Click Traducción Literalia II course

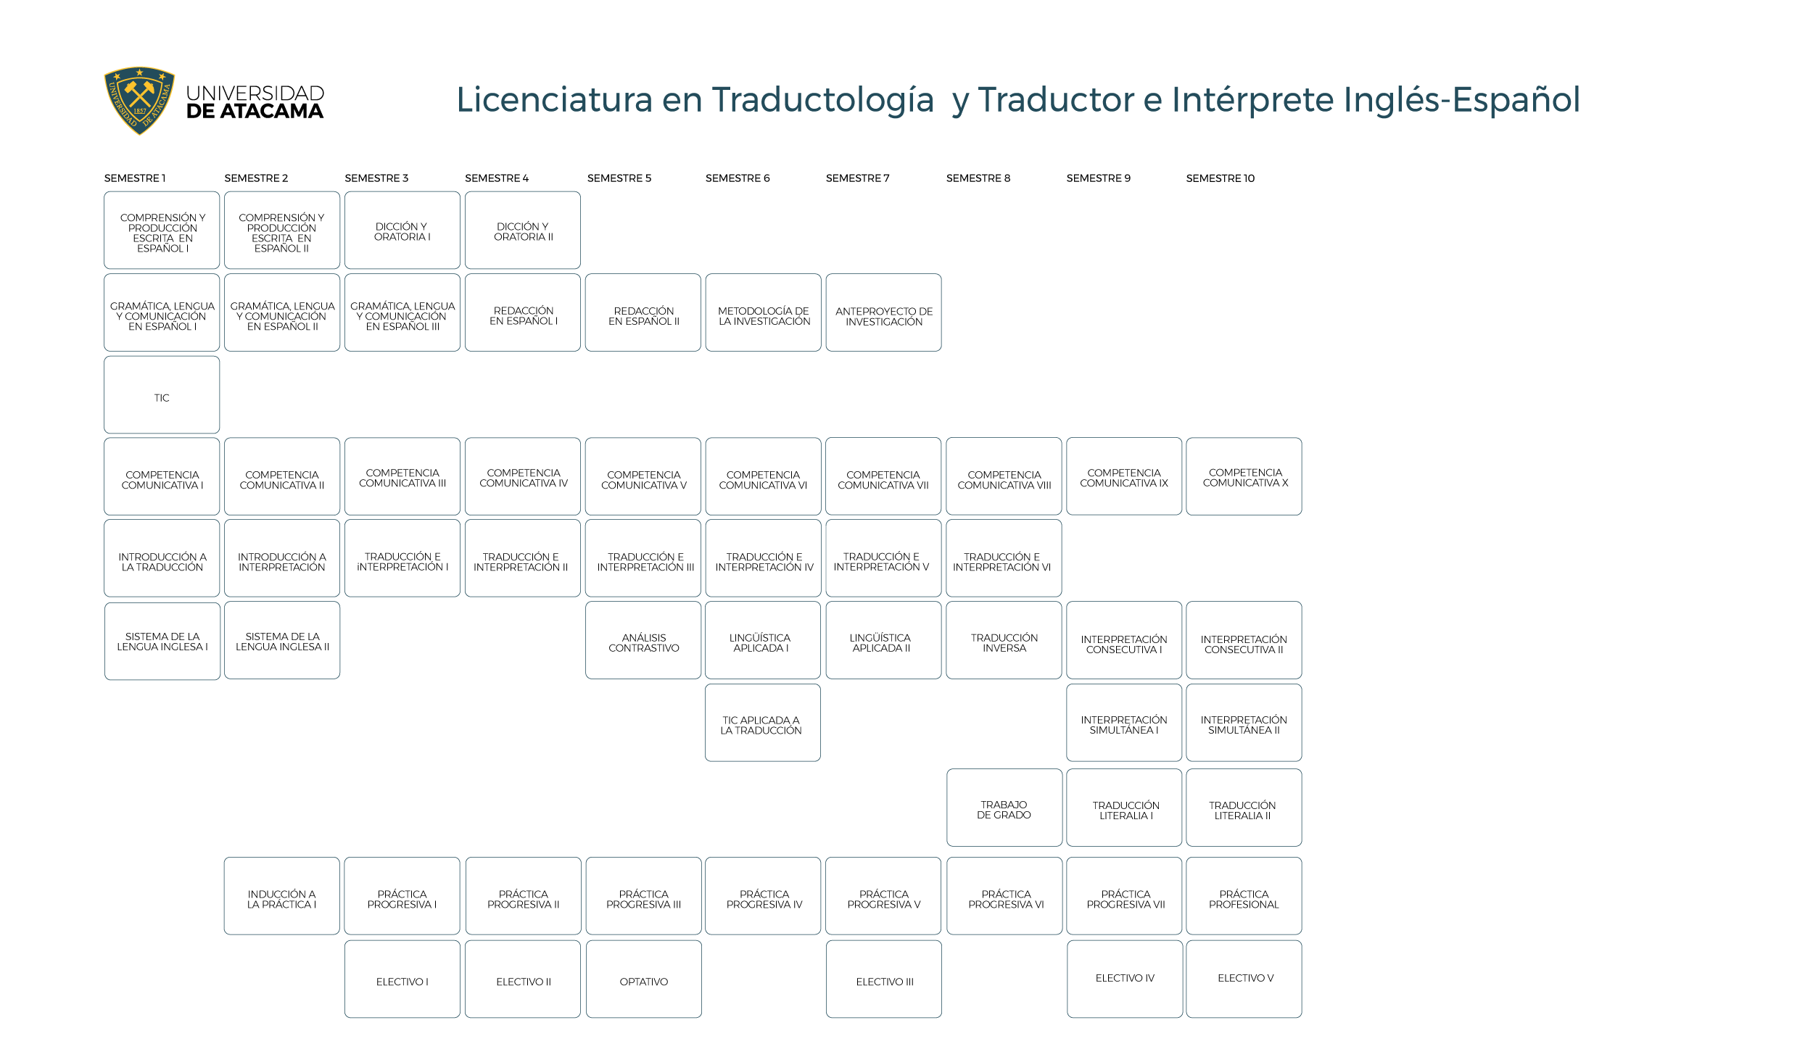(1244, 808)
